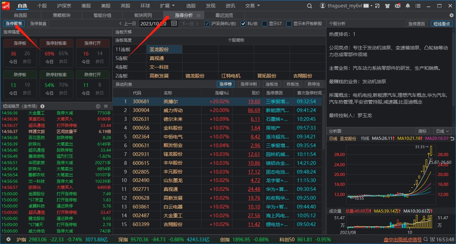Select 真视通 in 5连板 row
This screenshot has width=456, height=244.
click(164, 58)
